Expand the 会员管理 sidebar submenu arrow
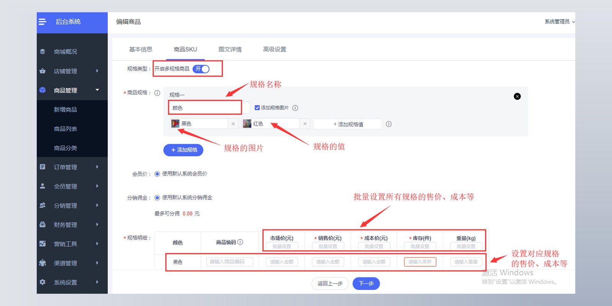This screenshot has width=612, height=306. coord(97,186)
